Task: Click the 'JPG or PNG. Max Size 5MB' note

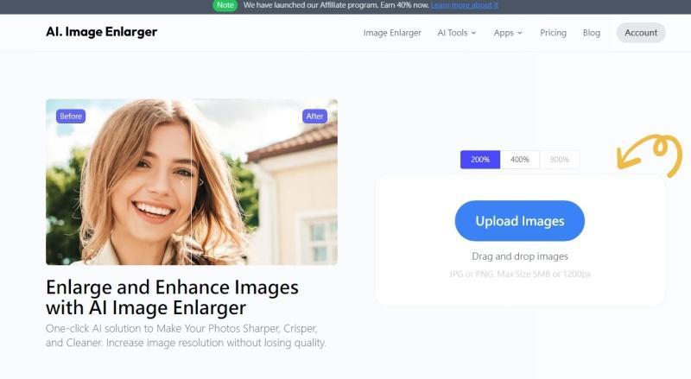Action: coord(520,275)
